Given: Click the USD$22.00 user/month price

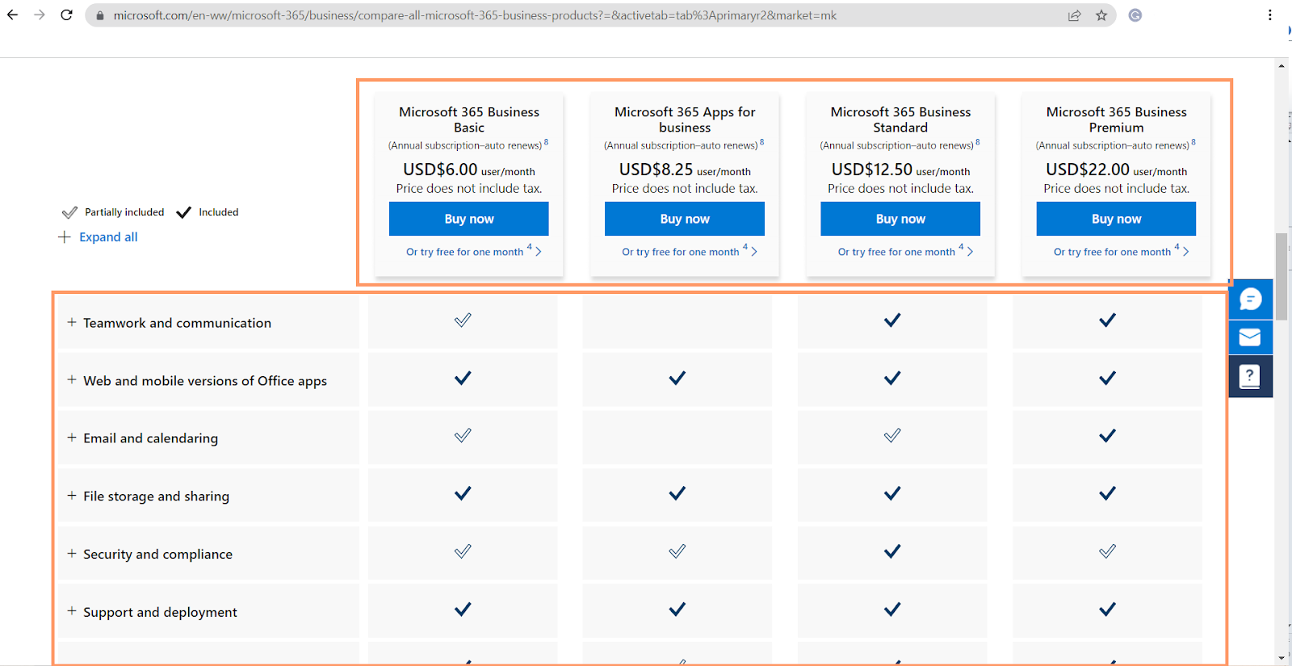Looking at the screenshot, I should (x=1117, y=170).
